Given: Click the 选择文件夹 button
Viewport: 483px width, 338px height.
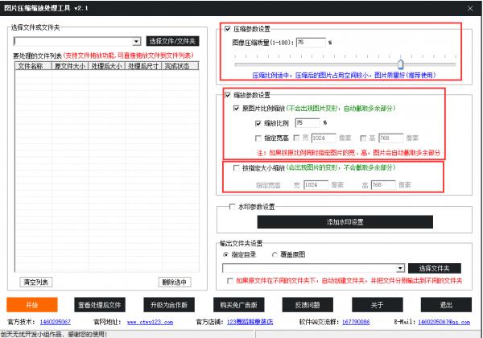Looking at the screenshot, I should [435, 268].
